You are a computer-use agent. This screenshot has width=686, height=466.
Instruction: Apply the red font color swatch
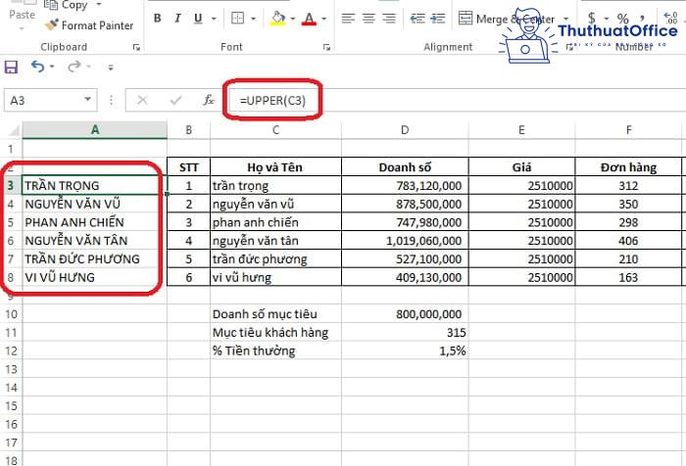tap(310, 19)
